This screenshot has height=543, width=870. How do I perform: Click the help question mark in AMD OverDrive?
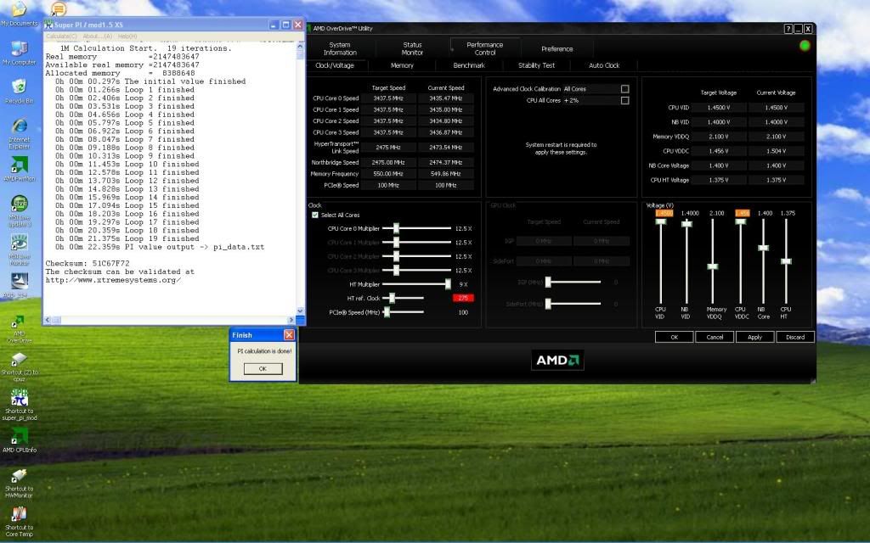point(788,28)
